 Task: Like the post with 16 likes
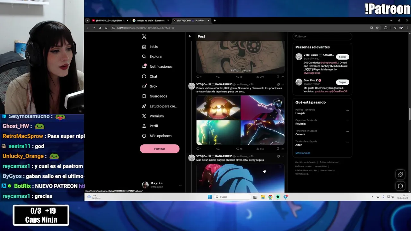click(x=239, y=149)
